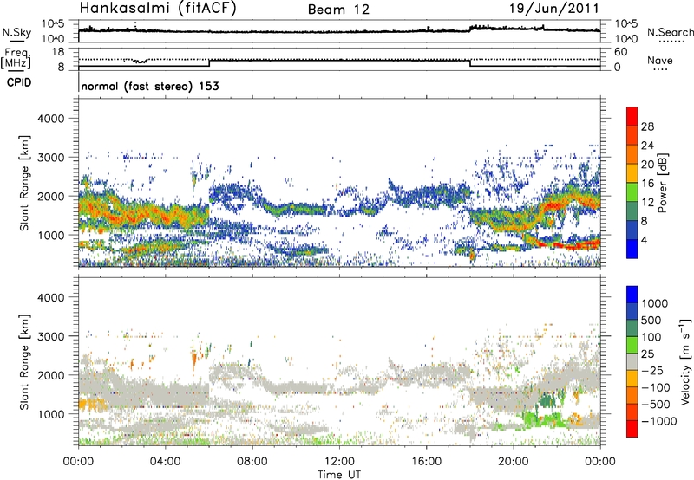Click the '1000' Velocity scale value
The width and height of the screenshot is (694, 480).
[655, 303]
